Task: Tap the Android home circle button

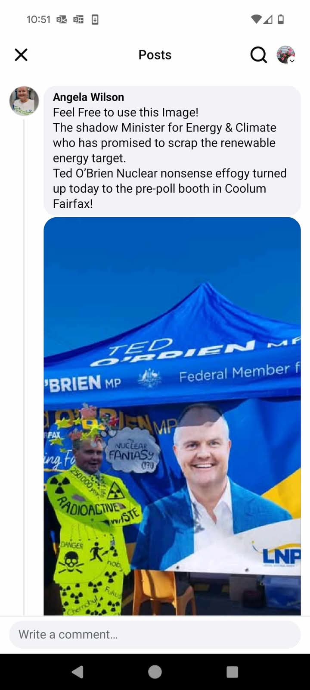Action: [x=155, y=671]
